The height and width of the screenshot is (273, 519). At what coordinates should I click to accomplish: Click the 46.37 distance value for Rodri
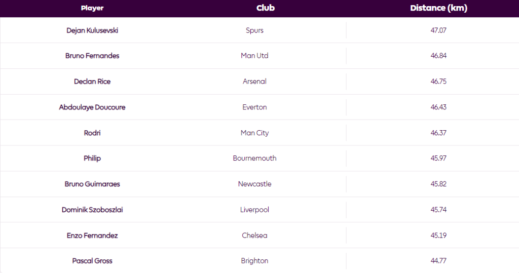[x=438, y=133]
